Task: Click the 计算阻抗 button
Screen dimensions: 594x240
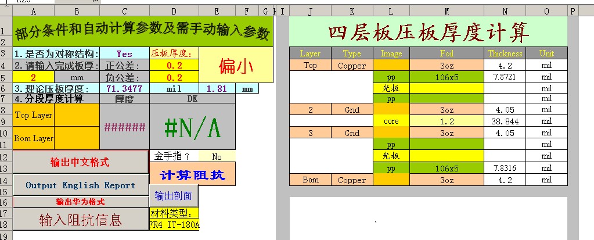Action: tap(192, 174)
